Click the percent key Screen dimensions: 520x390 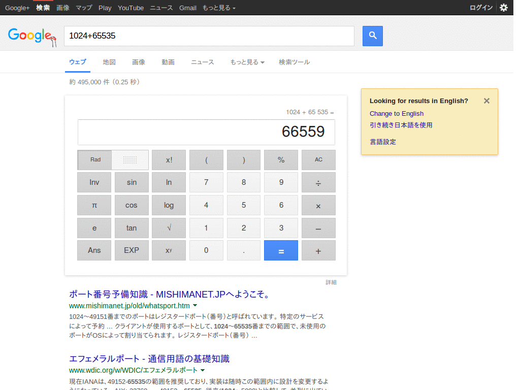281,160
